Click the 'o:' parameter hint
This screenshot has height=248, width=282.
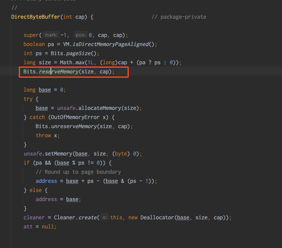point(105,218)
